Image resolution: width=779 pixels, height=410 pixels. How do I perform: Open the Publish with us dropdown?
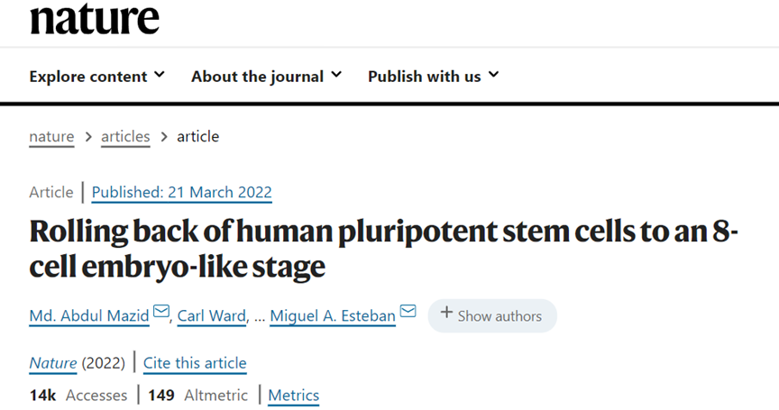tap(433, 76)
